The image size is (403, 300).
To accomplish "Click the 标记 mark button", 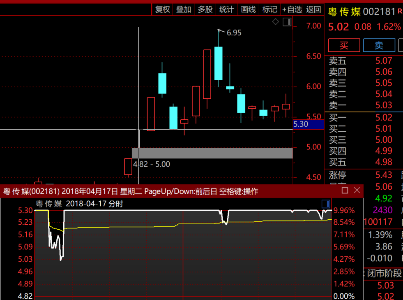I will coord(269,9).
